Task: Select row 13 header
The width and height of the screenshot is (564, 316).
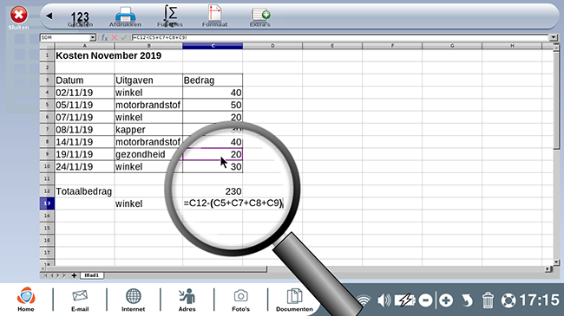Action: (47, 203)
